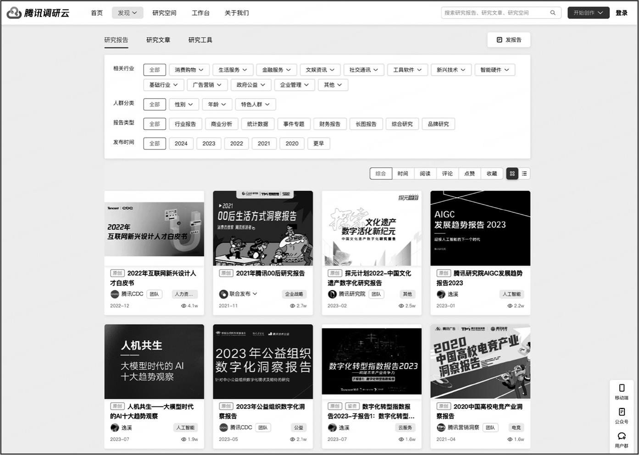Go to 首页 in top navigation
Image resolution: width=639 pixels, height=455 pixels.
click(97, 13)
